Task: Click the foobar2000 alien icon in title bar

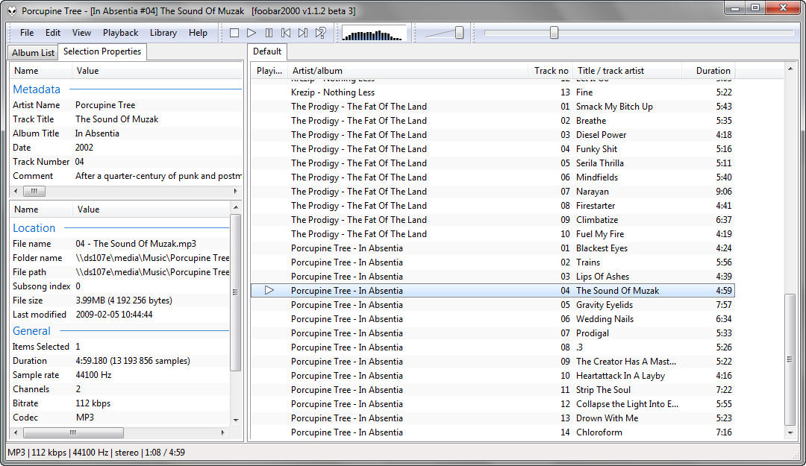Action: [x=12, y=10]
